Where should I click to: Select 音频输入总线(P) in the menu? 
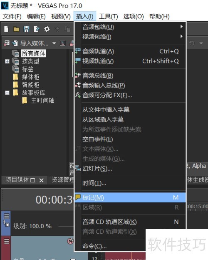[130, 86]
